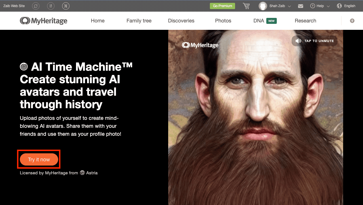Image resolution: width=363 pixels, height=205 pixels.
Task: Click the MyHeritage logo in navigation bar
Action: click(x=43, y=21)
